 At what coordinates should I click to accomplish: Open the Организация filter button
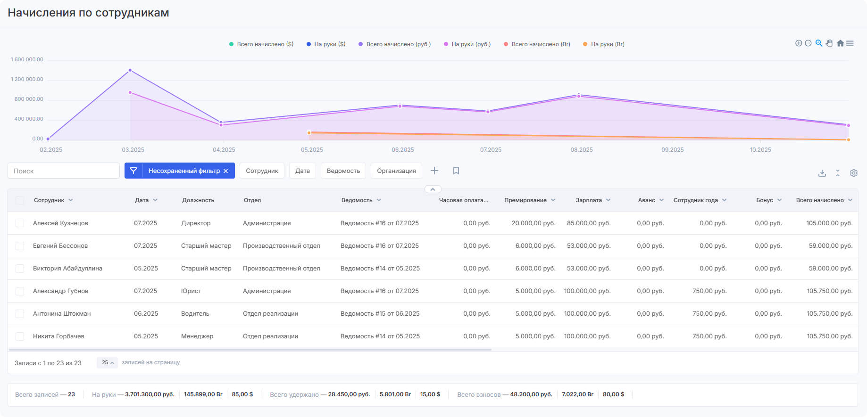coord(396,171)
